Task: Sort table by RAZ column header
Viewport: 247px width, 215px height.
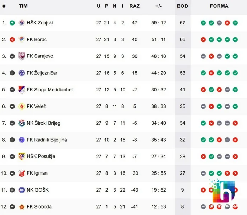Action: point(135,6)
